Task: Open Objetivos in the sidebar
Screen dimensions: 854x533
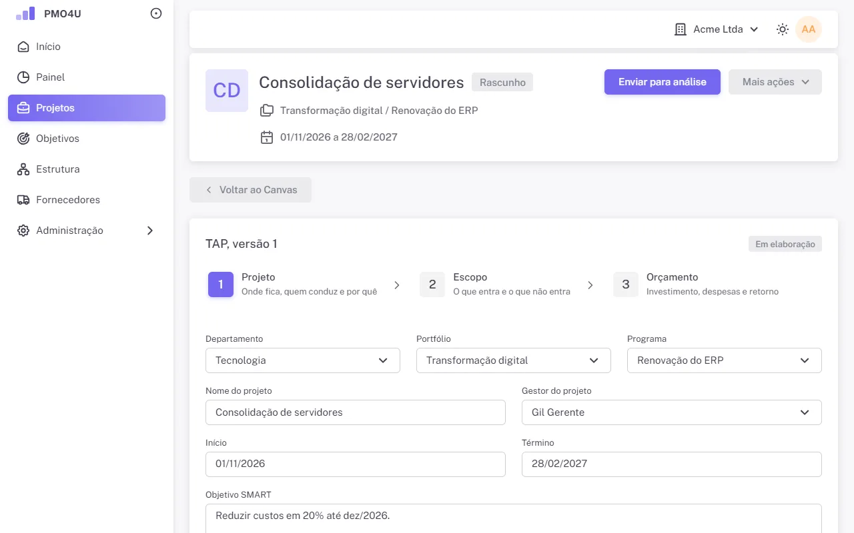Action: tap(87, 139)
